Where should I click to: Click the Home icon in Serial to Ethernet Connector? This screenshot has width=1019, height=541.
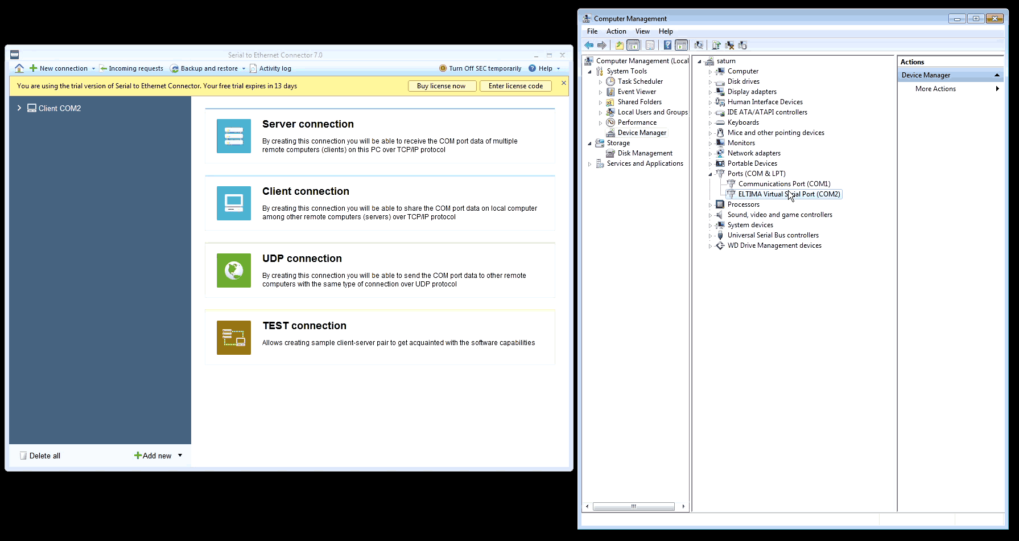click(x=19, y=68)
